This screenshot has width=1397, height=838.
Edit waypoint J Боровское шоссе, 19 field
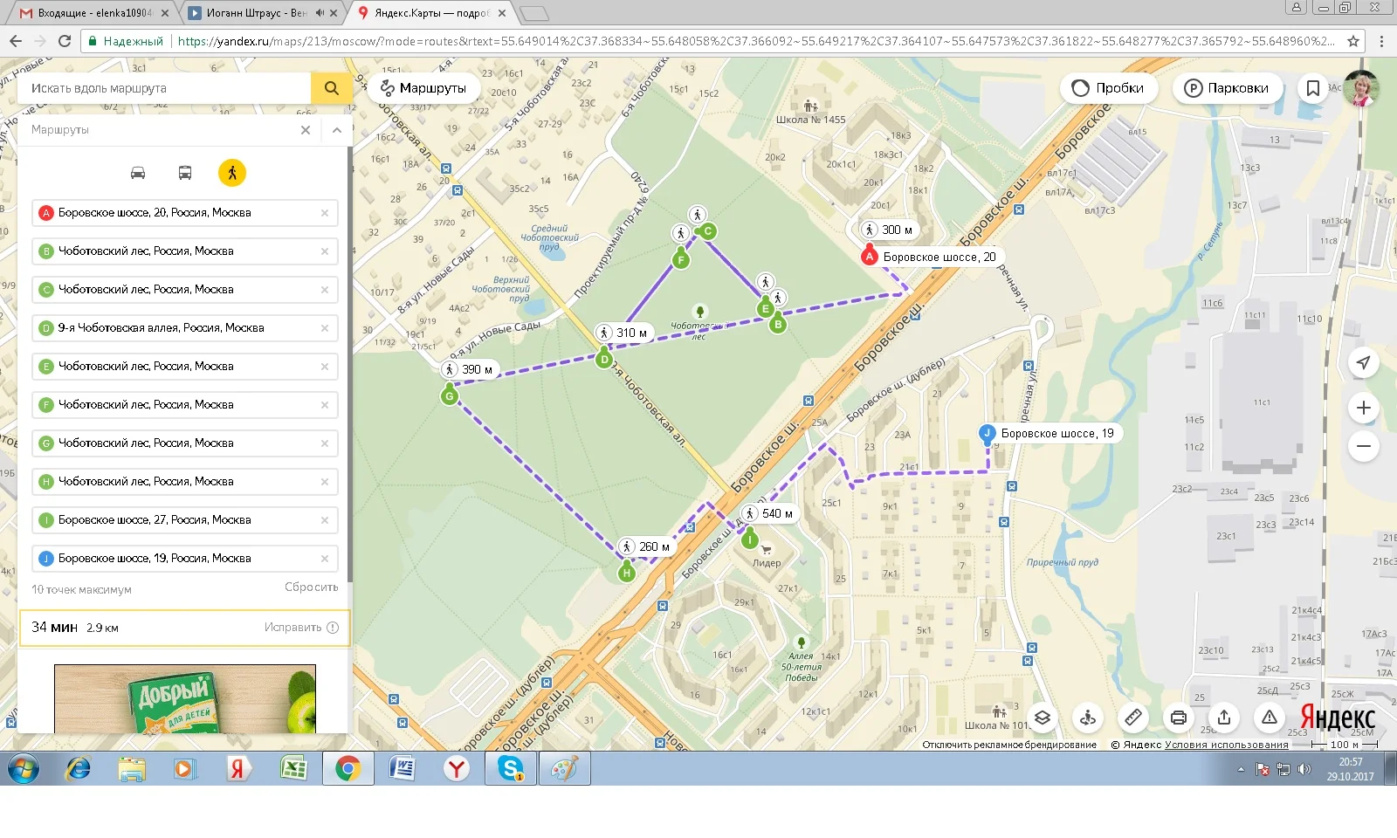click(185, 559)
